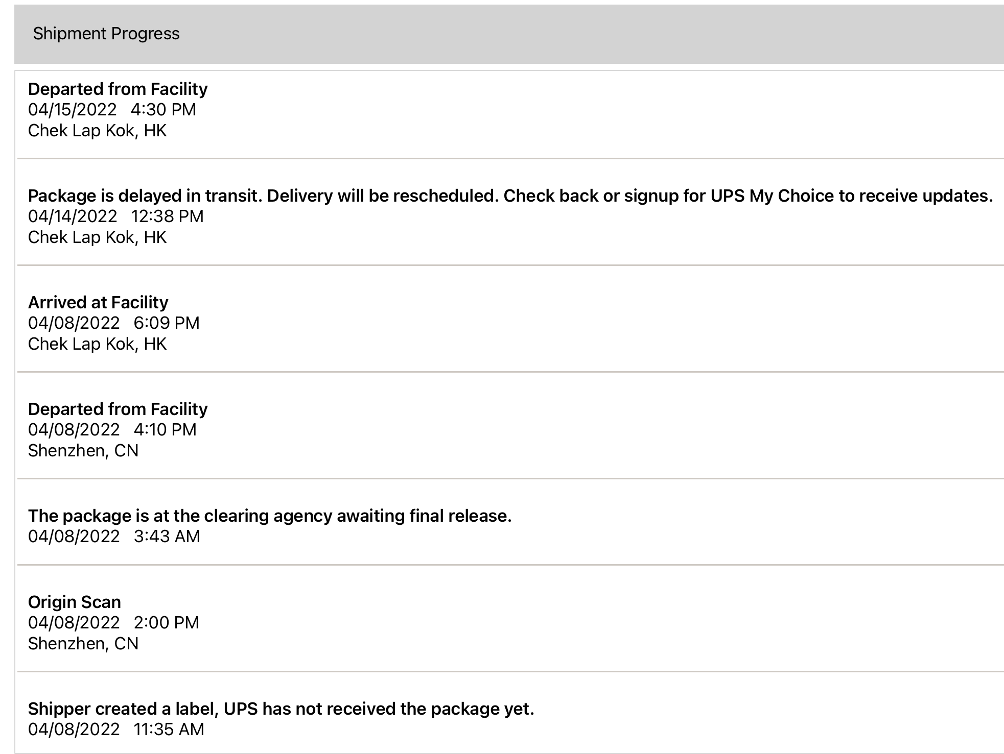
Task: Click the 04/08/2022 11:35 AM timestamp
Action: pyautogui.click(x=116, y=729)
